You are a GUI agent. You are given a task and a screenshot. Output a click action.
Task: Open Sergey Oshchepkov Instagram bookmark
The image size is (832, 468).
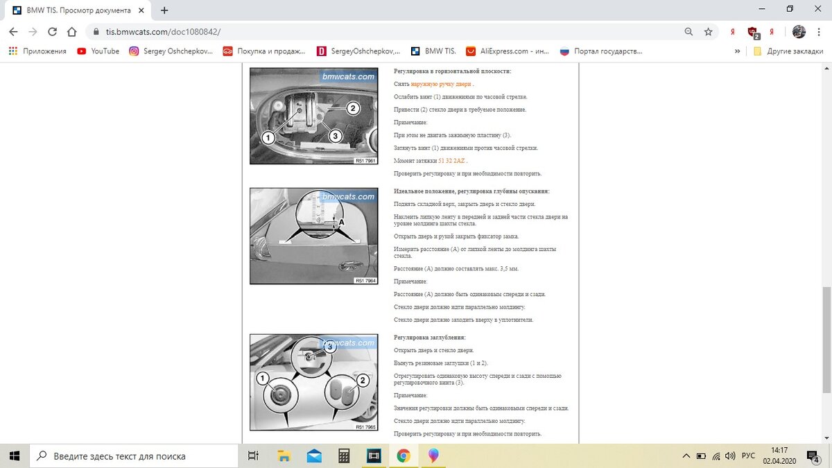tap(171, 51)
